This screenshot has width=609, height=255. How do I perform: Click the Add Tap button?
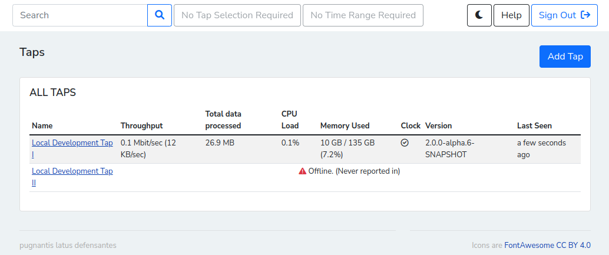point(565,57)
